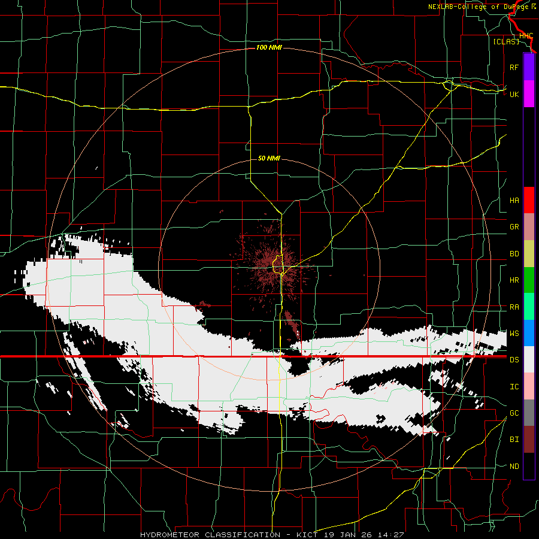This screenshot has height=539, width=539.
Task: Click the WS legend label
Action: click(x=514, y=333)
